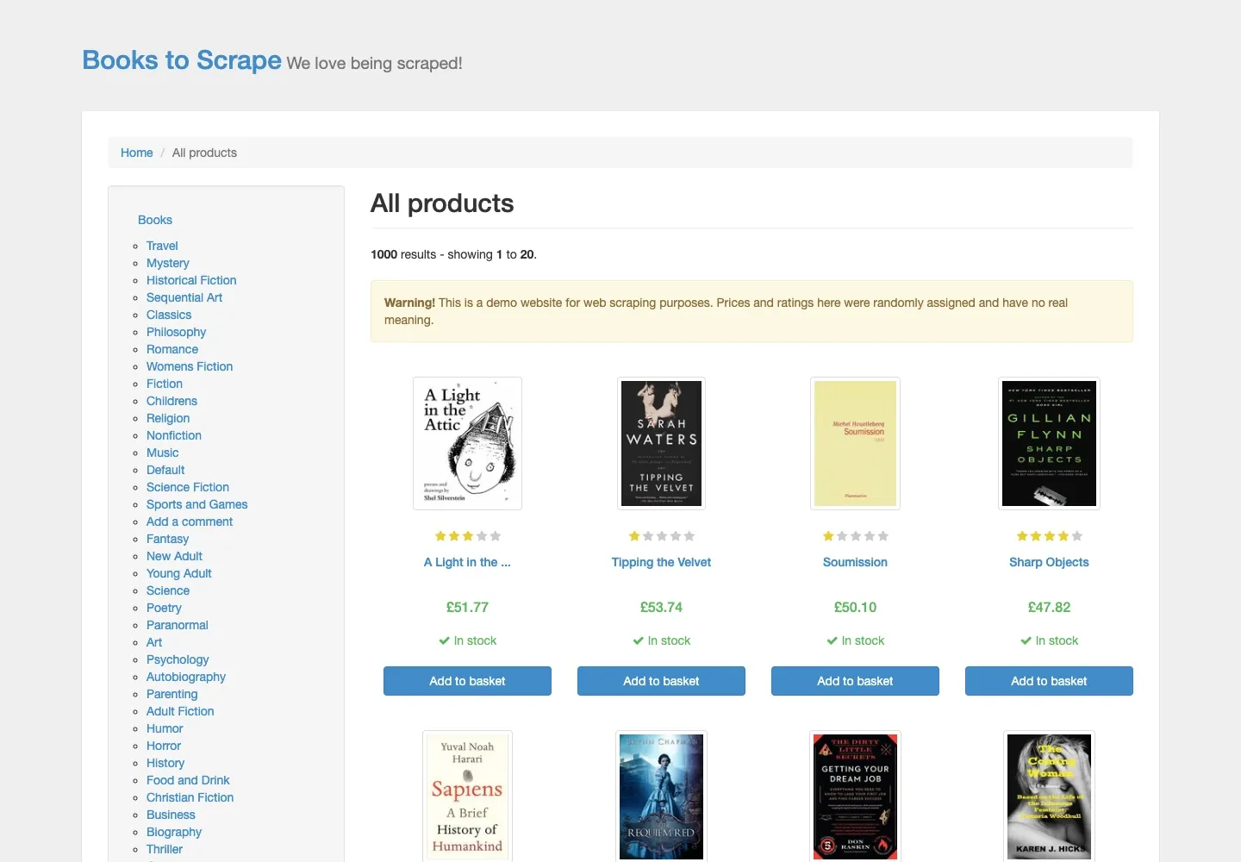Browse the Romance category

point(172,349)
